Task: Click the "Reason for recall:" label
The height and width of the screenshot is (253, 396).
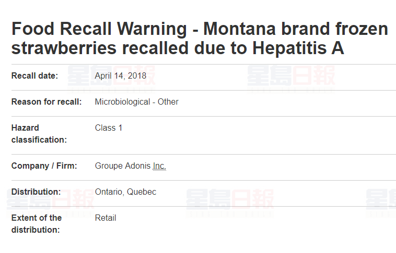Action: pos(46,102)
